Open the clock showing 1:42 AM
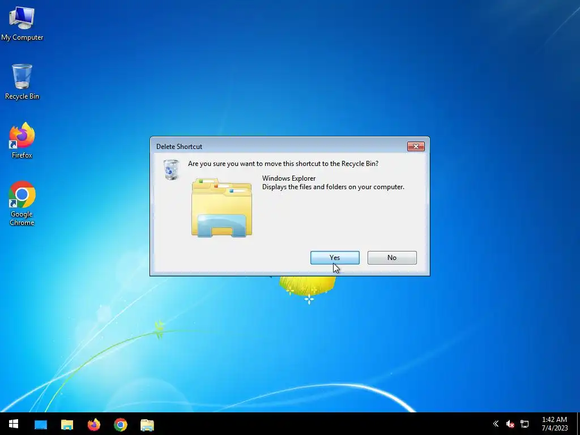This screenshot has height=435, width=580. click(555, 424)
